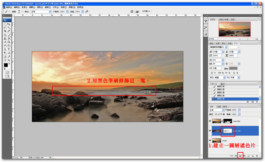Open the 視窗(W) Window menu

pos(72,7)
